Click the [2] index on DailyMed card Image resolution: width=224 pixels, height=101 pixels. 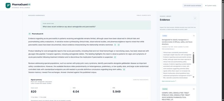coord(194,89)
